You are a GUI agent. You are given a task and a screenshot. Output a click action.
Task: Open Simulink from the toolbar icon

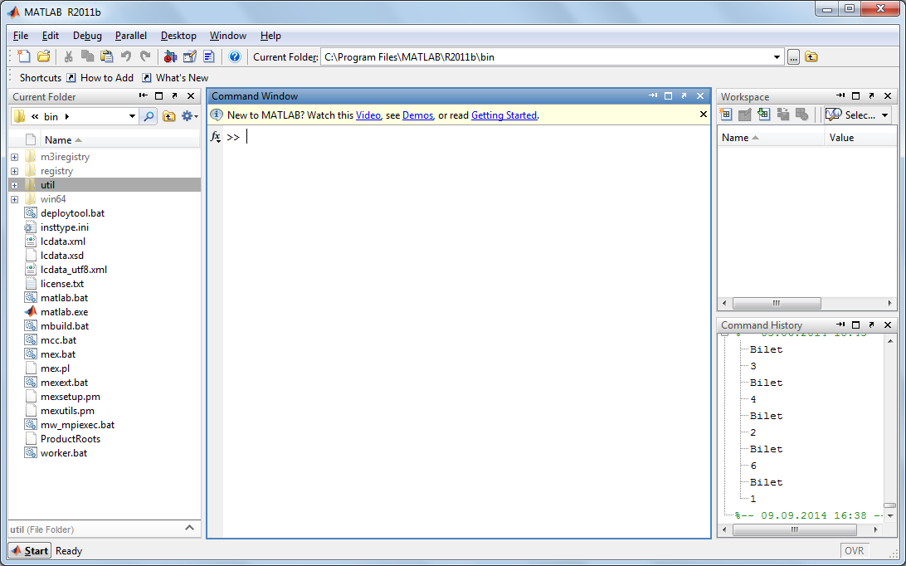(x=170, y=56)
